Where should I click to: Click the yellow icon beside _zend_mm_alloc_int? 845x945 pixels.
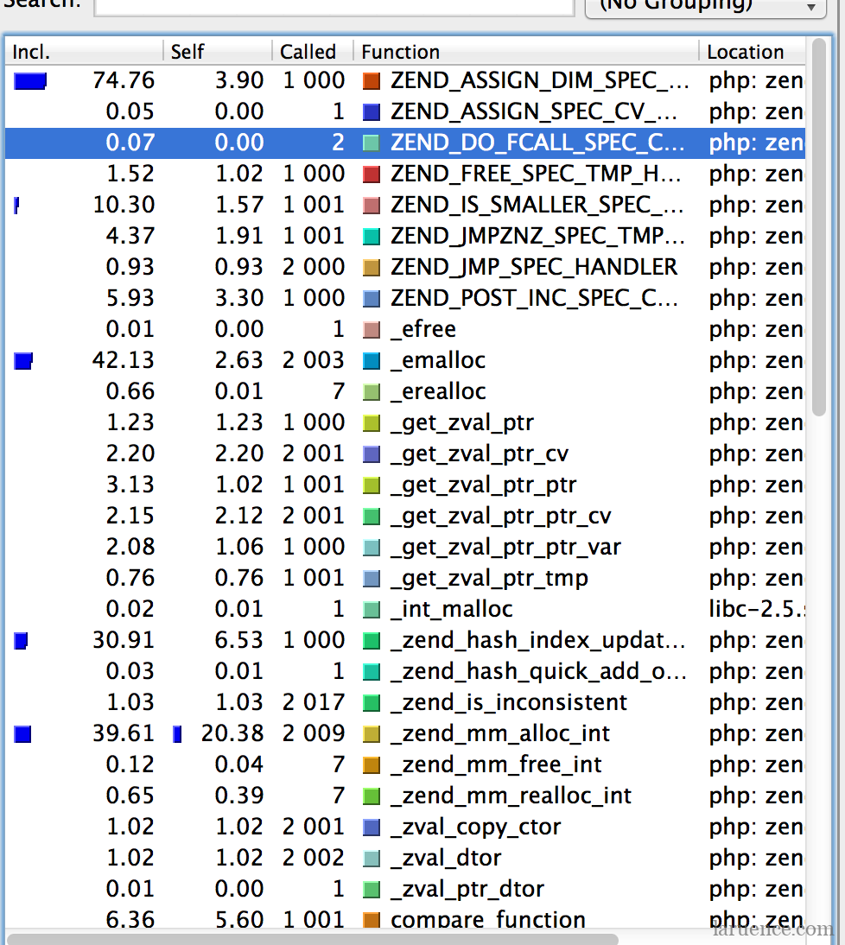[371, 734]
